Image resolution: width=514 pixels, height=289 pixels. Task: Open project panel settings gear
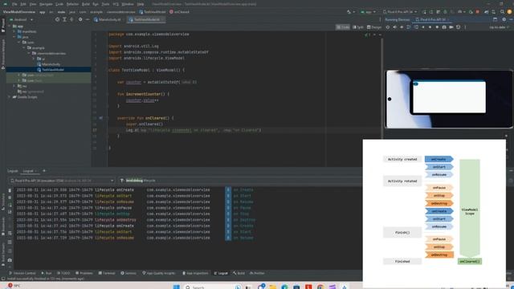[x=80, y=19]
